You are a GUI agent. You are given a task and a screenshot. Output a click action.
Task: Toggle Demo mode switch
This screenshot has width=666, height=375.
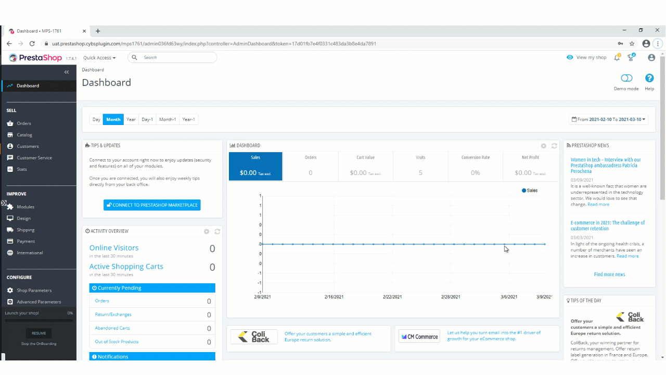[626, 78]
